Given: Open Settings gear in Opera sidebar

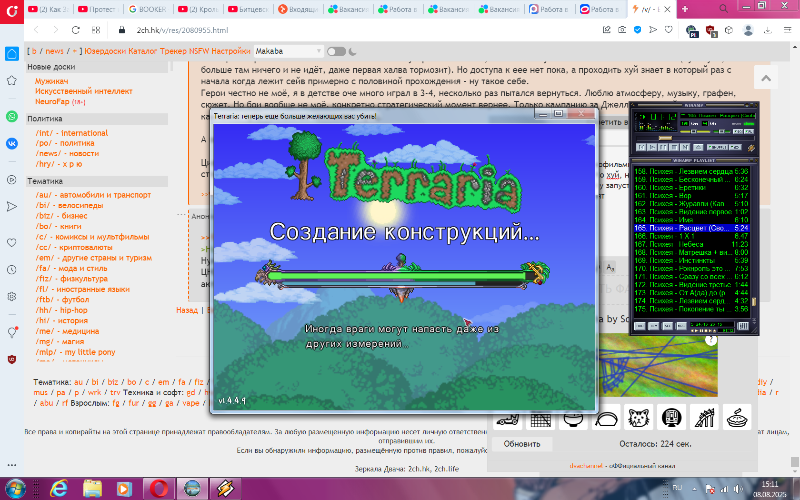Looking at the screenshot, I should pyautogui.click(x=12, y=296).
